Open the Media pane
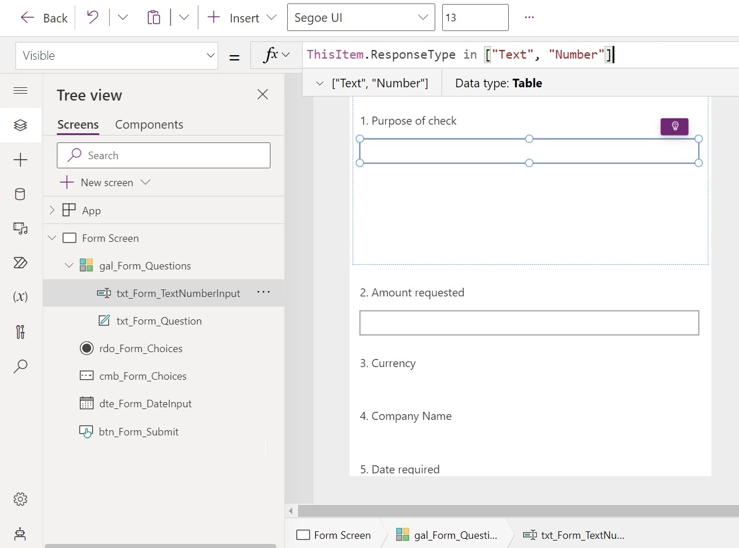The image size is (739, 548). click(20, 228)
